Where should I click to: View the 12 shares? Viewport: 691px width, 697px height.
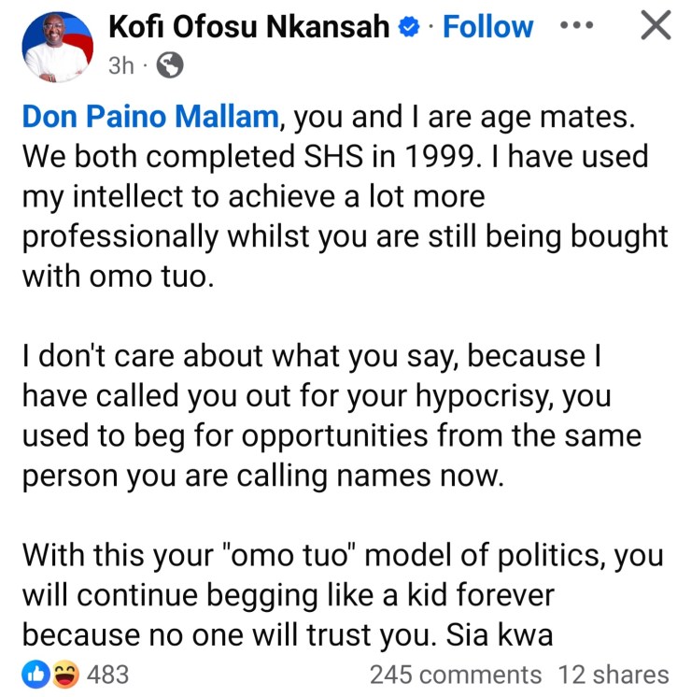pyautogui.click(x=613, y=674)
